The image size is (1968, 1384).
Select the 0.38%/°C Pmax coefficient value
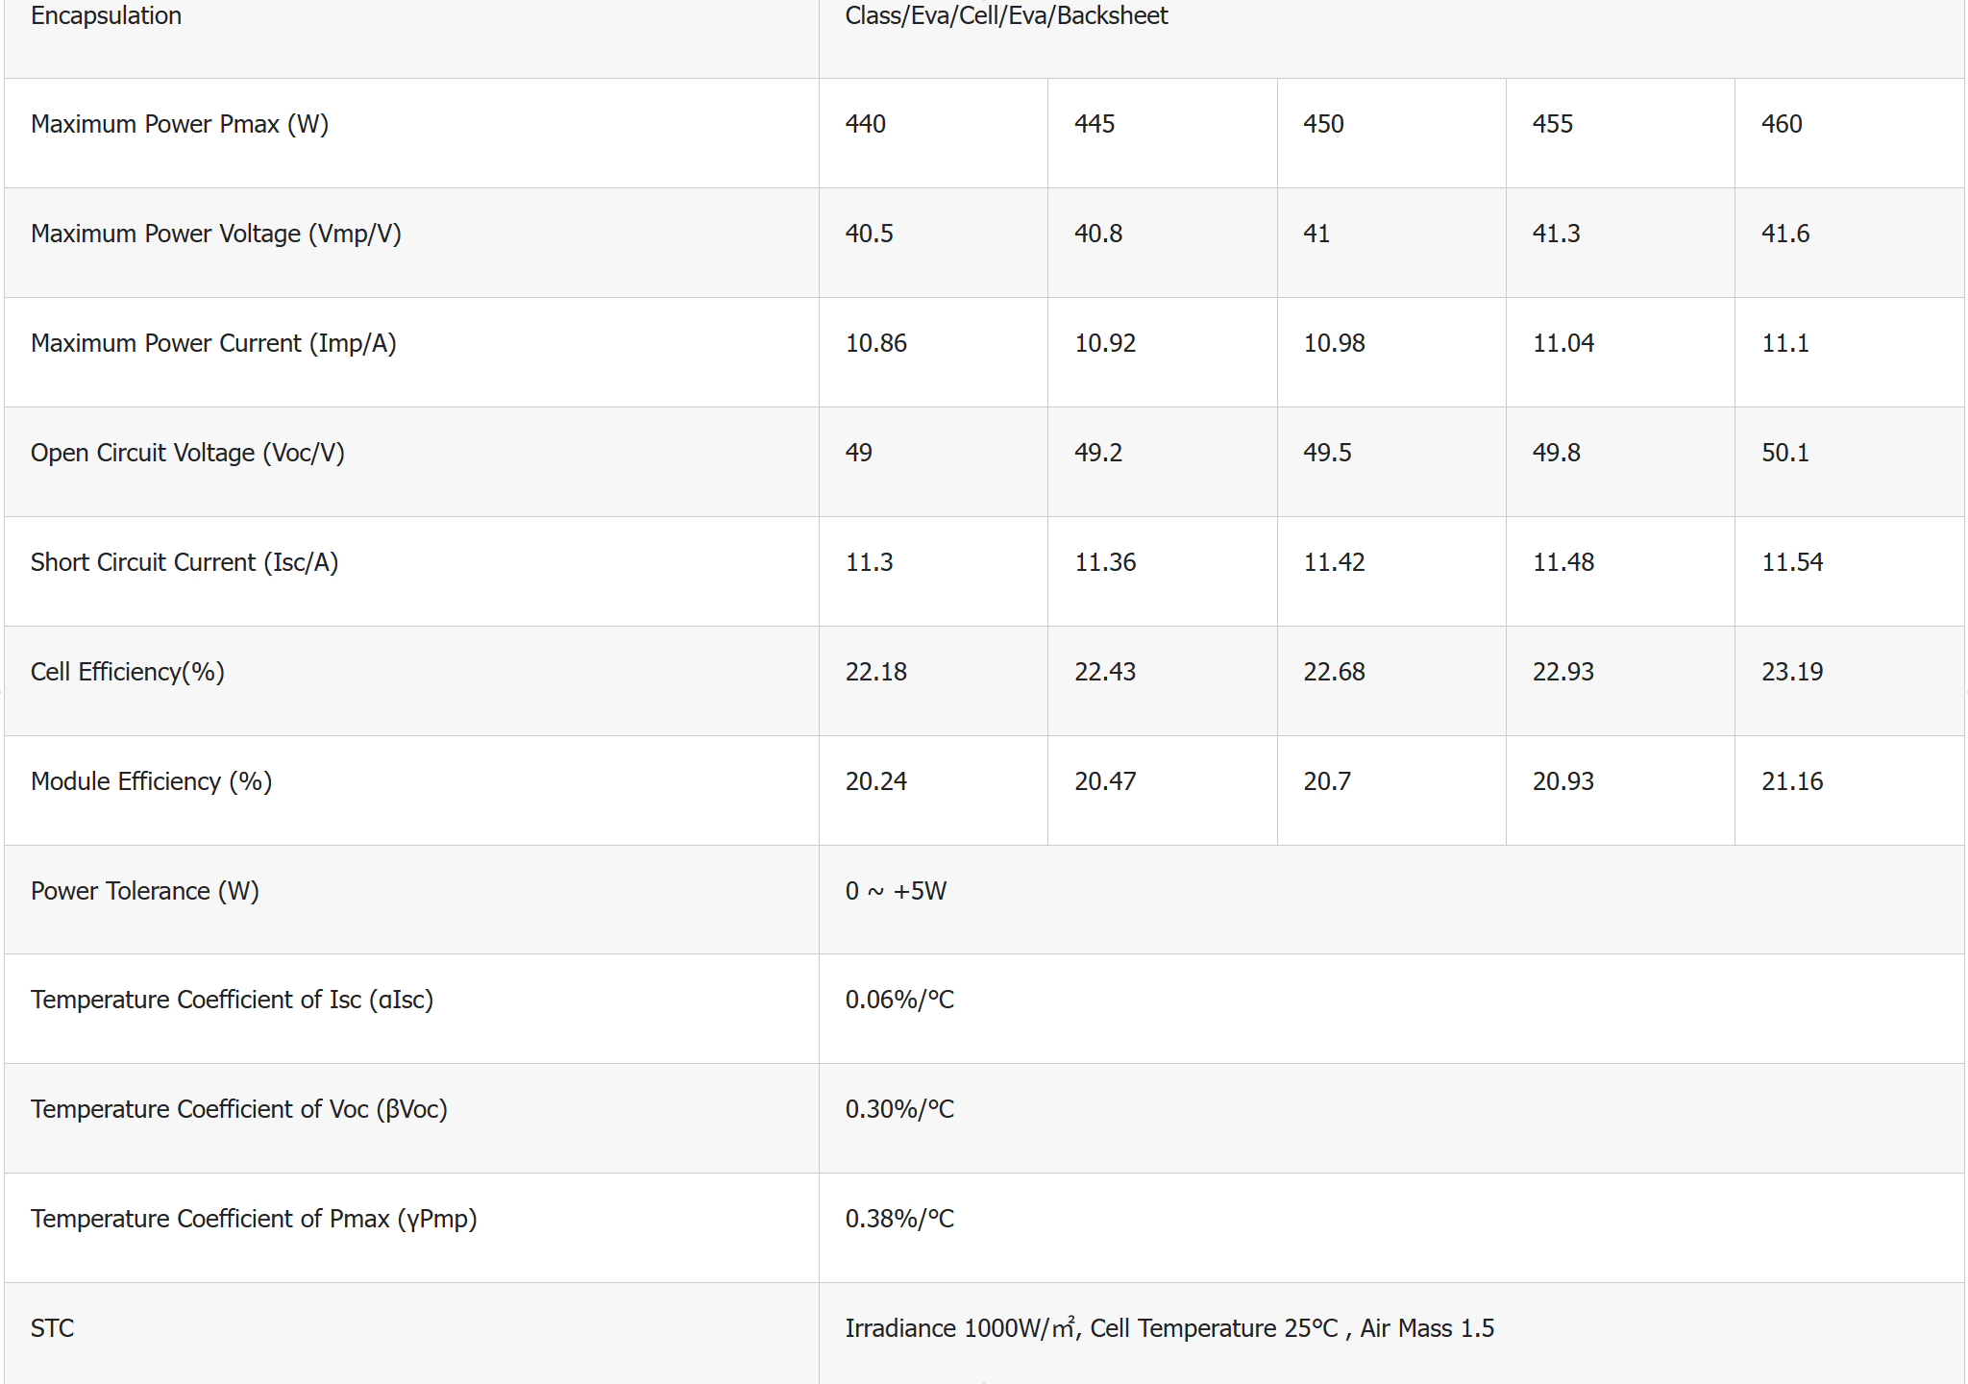899,1219
